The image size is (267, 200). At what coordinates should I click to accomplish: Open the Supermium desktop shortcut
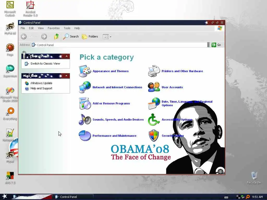coord(10,71)
